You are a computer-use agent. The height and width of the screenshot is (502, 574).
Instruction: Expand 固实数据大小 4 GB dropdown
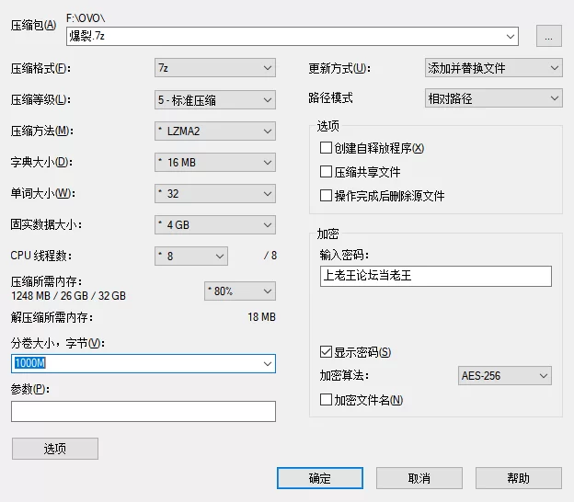(x=215, y=224)
